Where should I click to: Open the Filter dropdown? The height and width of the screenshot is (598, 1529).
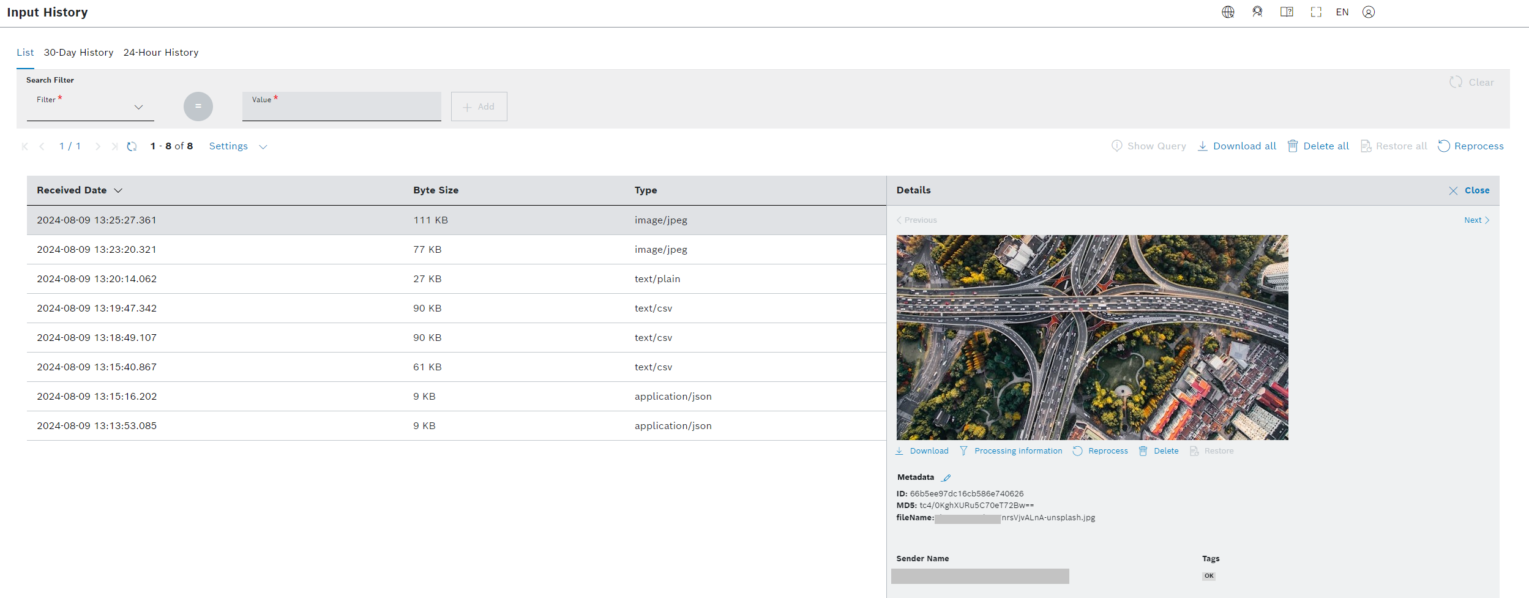click(x=91, y=107)
